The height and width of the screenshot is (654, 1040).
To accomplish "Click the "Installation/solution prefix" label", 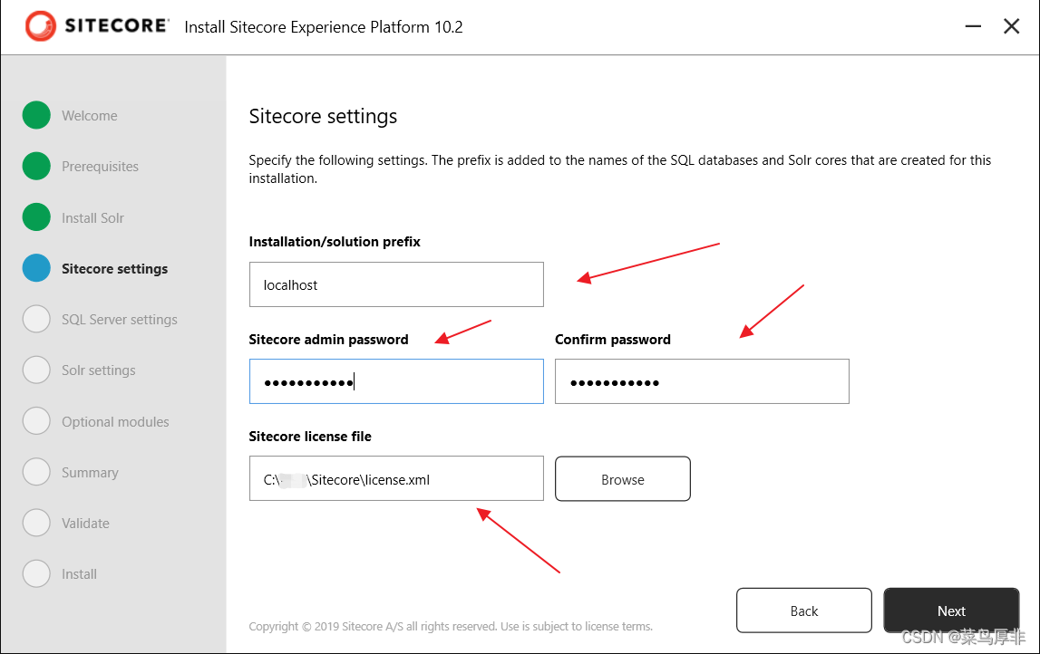I will coord(335,242).
